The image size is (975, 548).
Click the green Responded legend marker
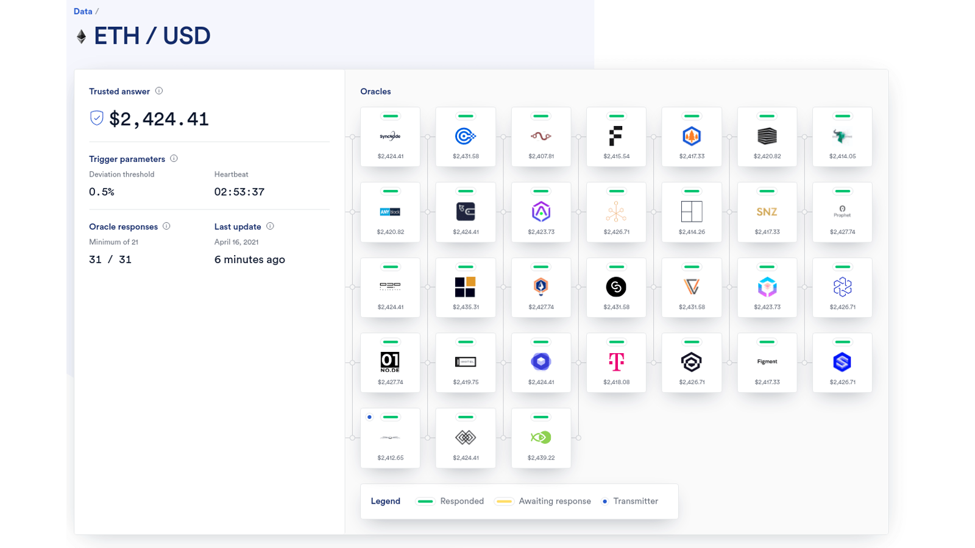tap(425, 501)
